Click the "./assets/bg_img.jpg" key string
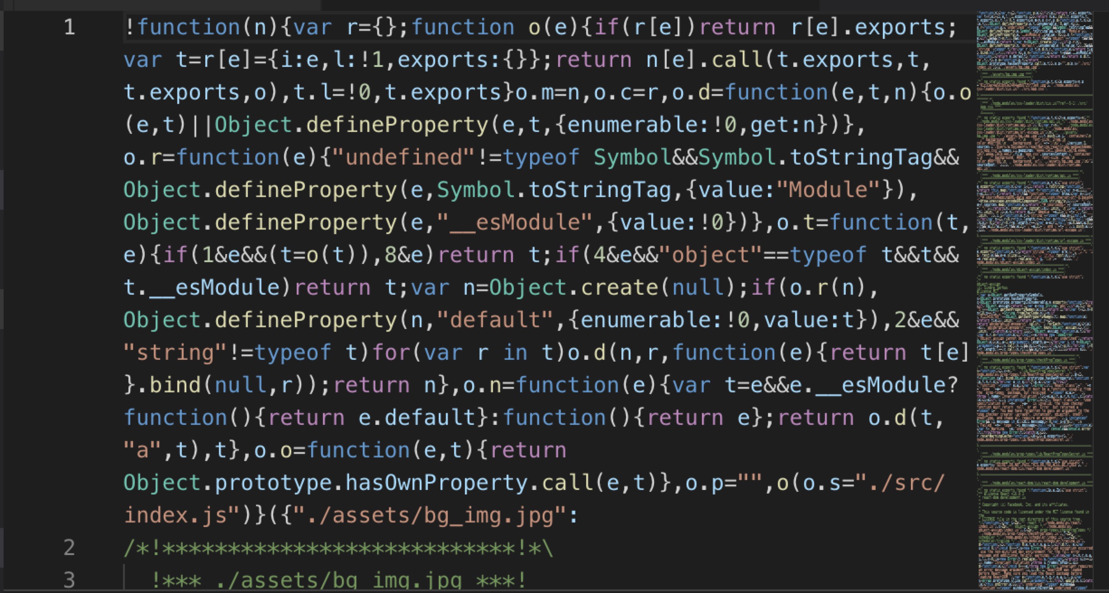Image resolution: width=1109 pixels, height=593 pixels. (430, 515)
